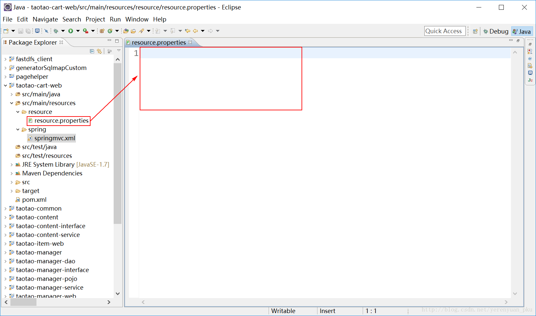Screen dimensions: 536x316
Task: Open the File menu
Action: tap(7, 19)
